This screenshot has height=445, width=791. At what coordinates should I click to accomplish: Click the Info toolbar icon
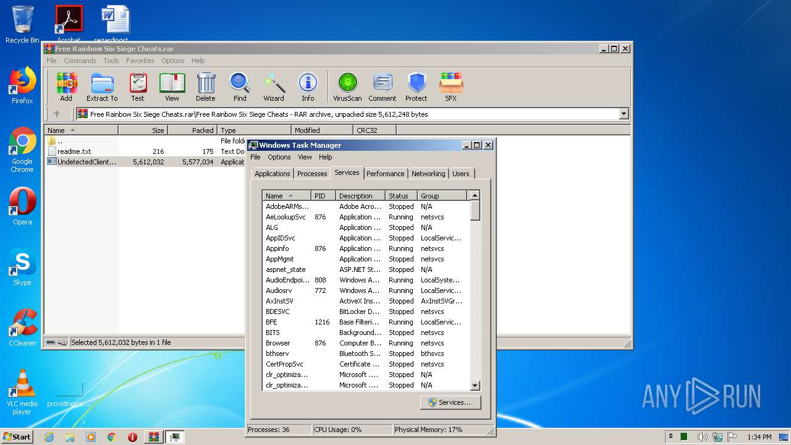point(308,87)
